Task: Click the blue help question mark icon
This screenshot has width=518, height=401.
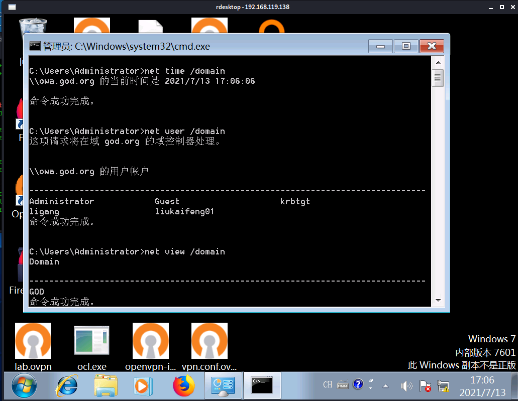Action: point(358,384)
